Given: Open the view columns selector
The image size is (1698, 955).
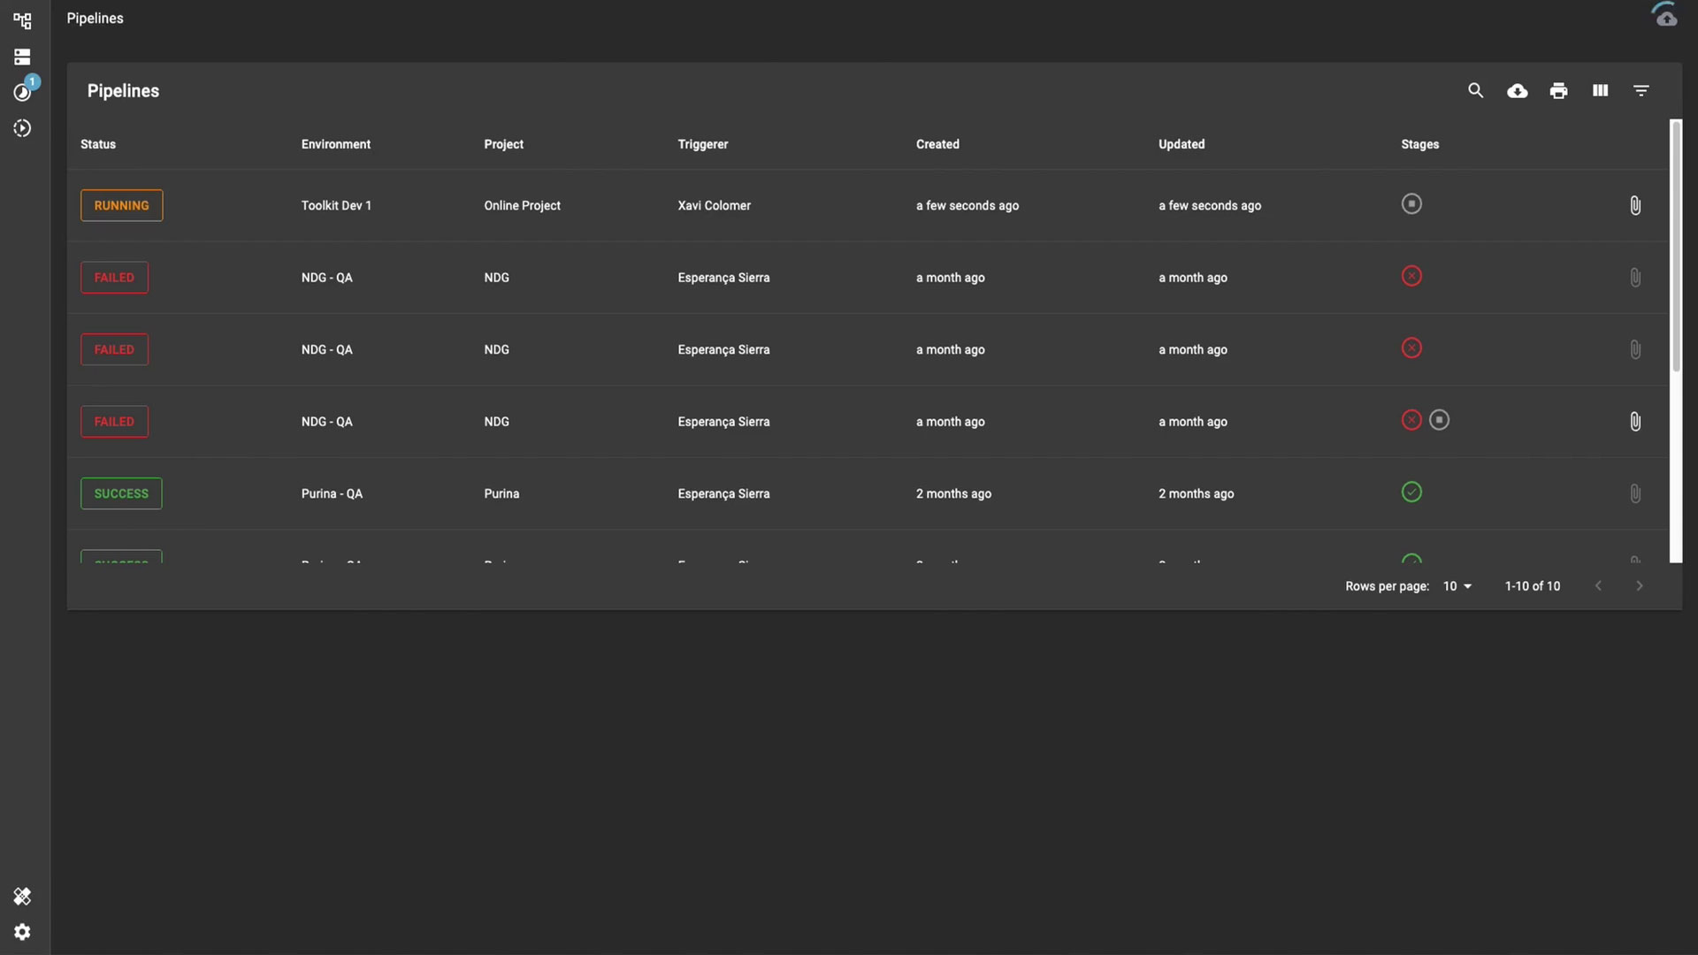Looking at the screenshot, I should pyautogui.click(x=1600, y=90).
